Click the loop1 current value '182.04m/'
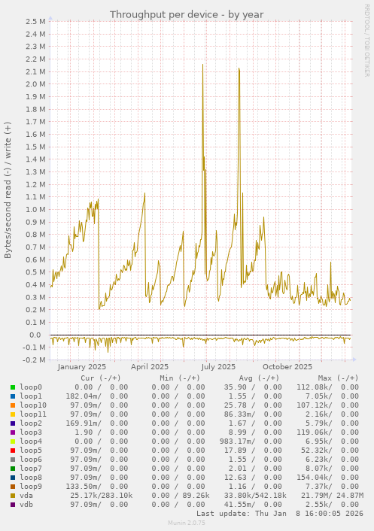Image resolution: width=374 pixels, height=531 pixels. point(84,396)
